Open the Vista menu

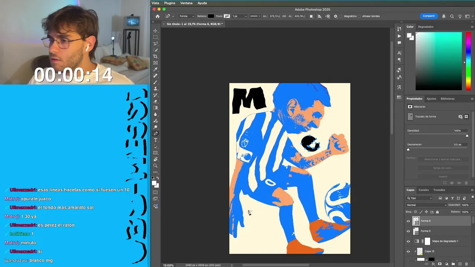(x=155, y=3)
